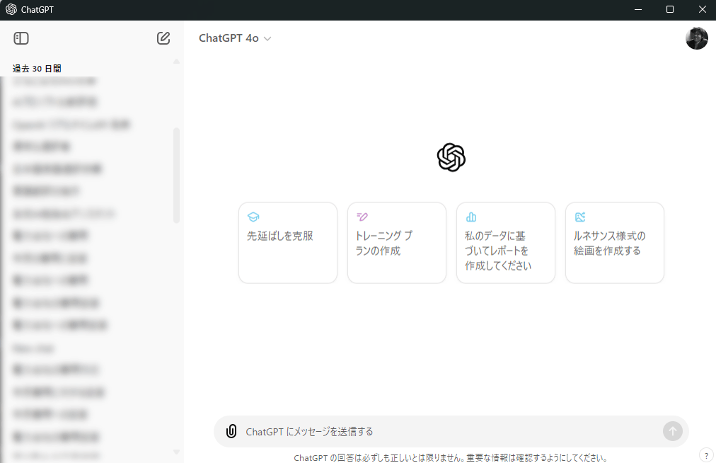Click the 過去 30 日間 section heading
The height and width of the screenshot is (463, 716).
pos(37,69)
